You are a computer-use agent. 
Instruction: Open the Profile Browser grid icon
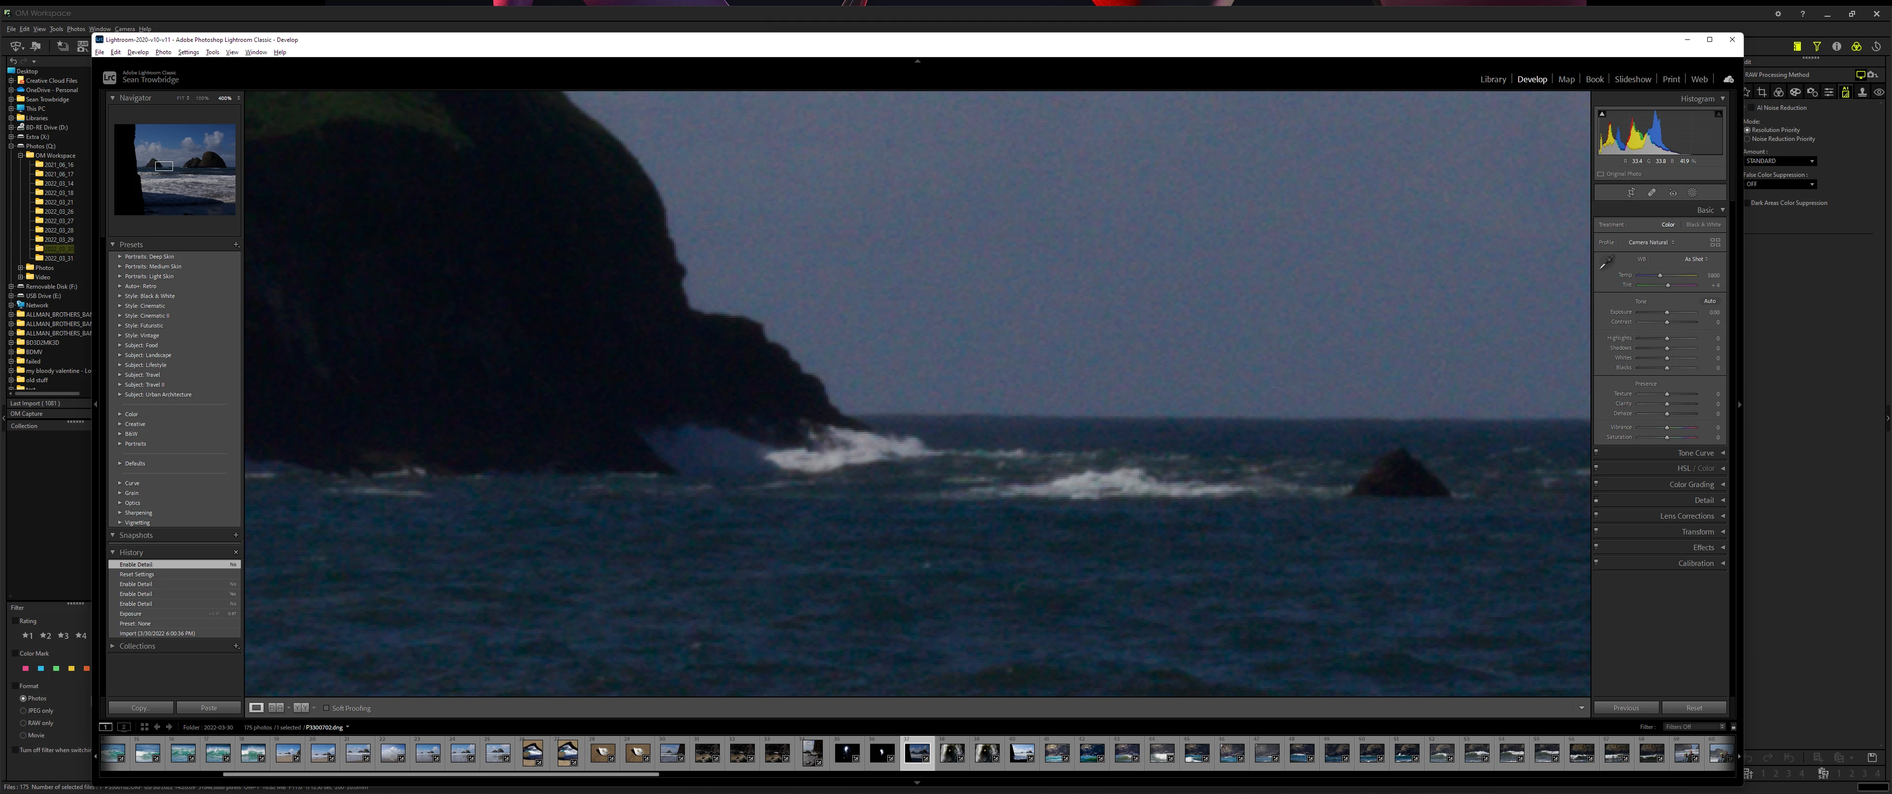coord(1715,242)
